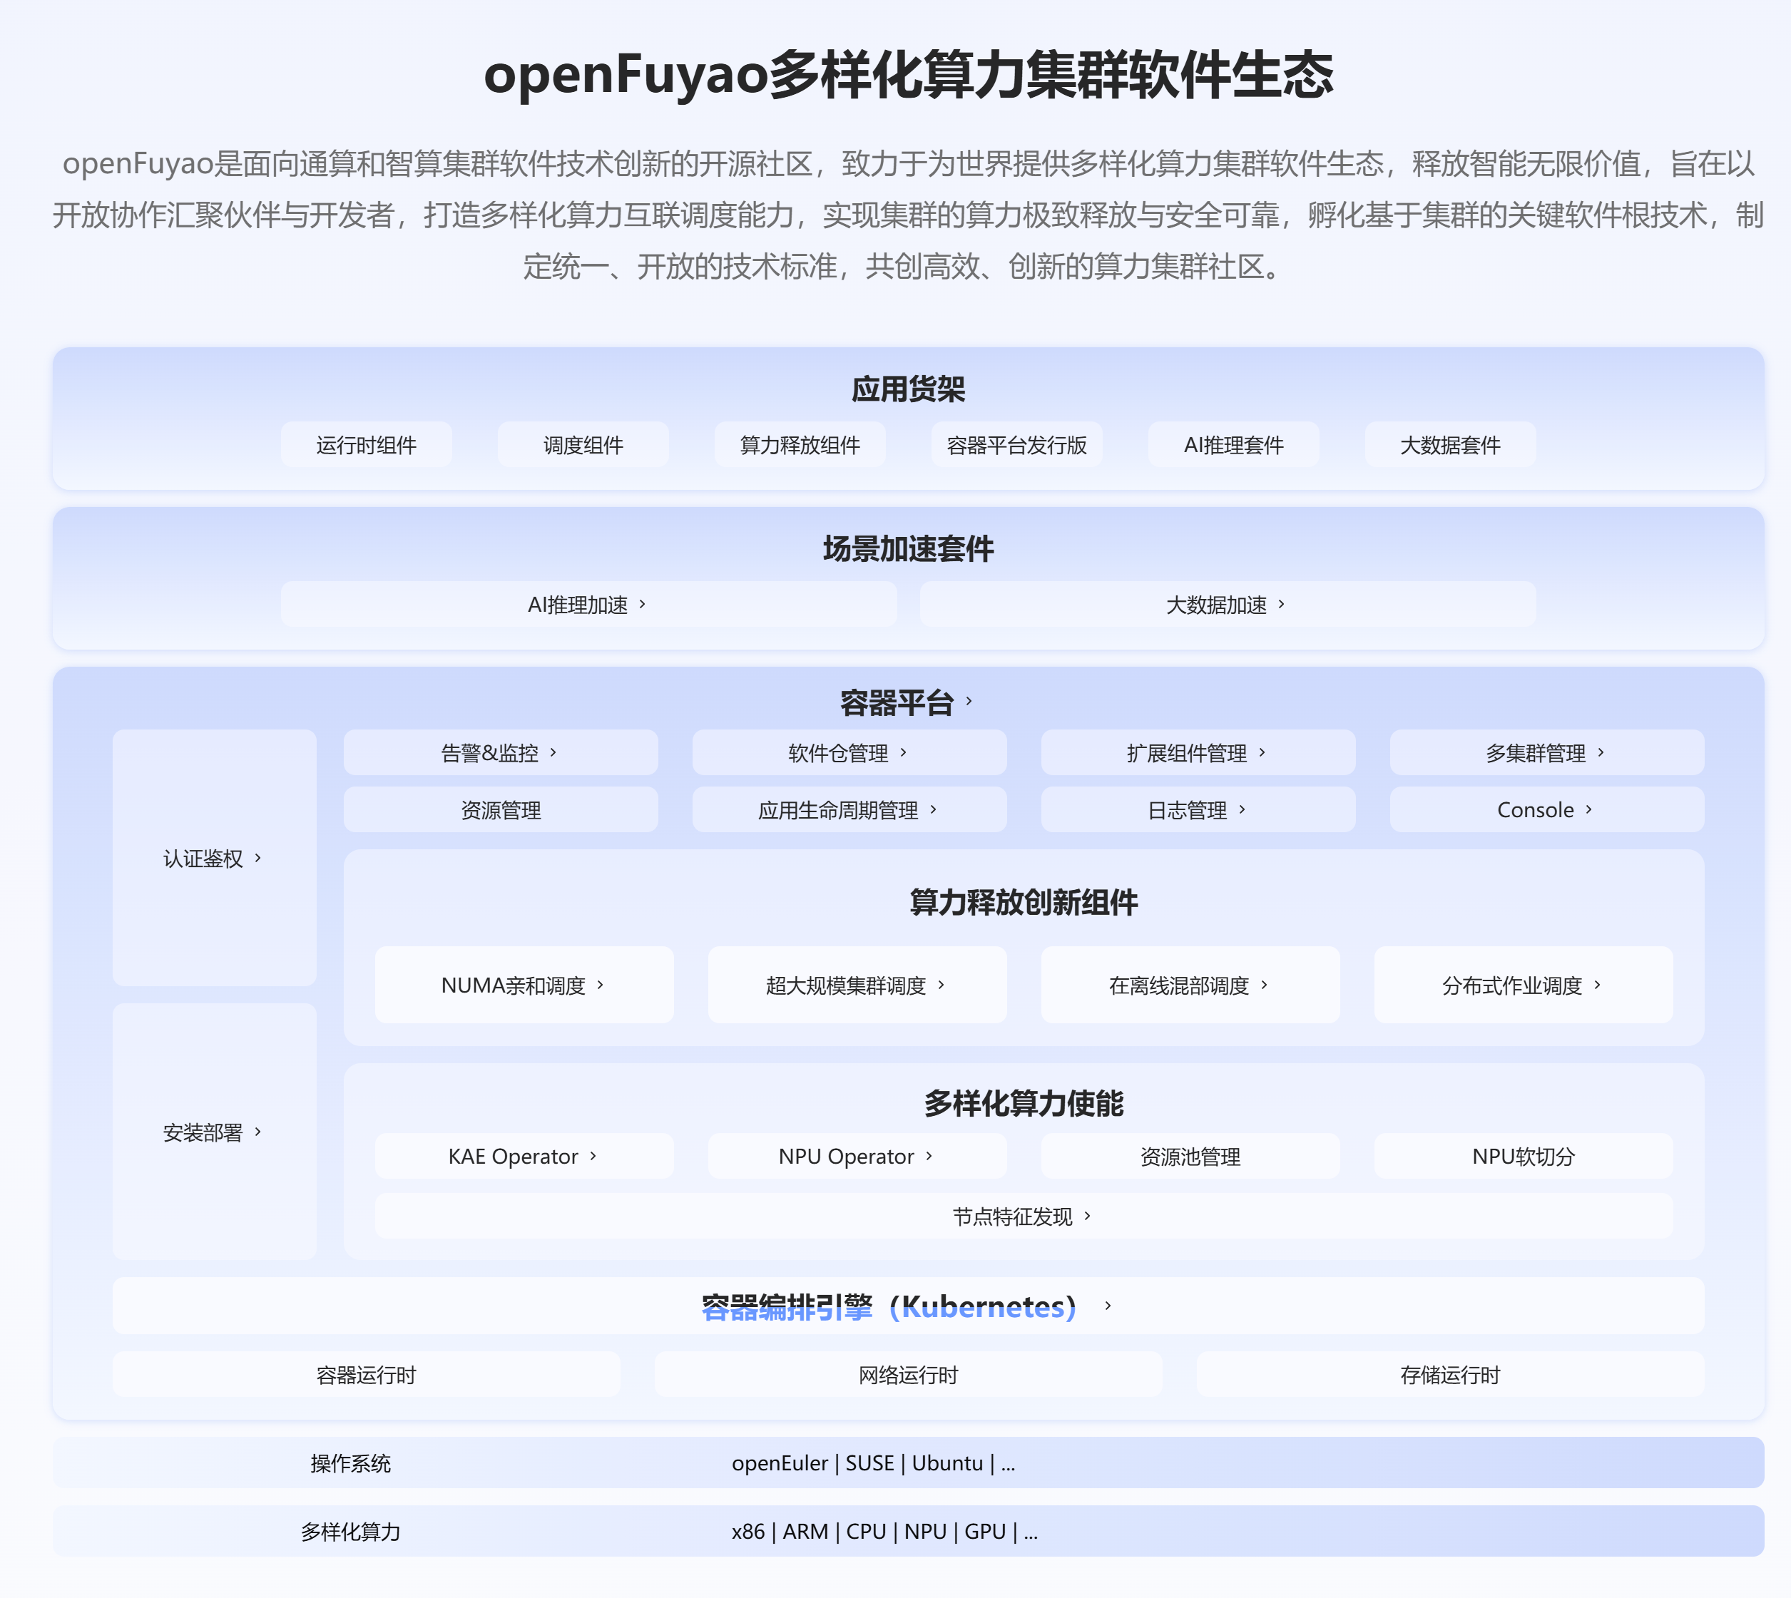
Task: Open the 大数据加速 link
Action: point(1226,604)
